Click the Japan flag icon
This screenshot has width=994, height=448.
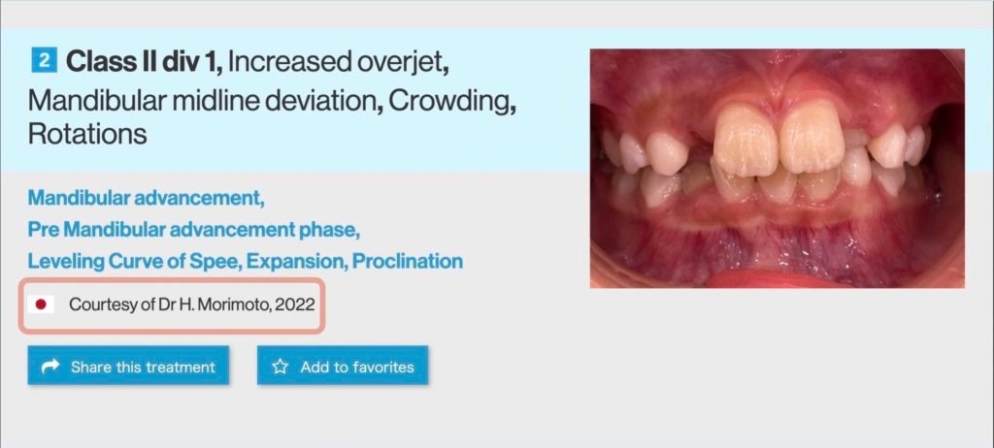point(41,304)
